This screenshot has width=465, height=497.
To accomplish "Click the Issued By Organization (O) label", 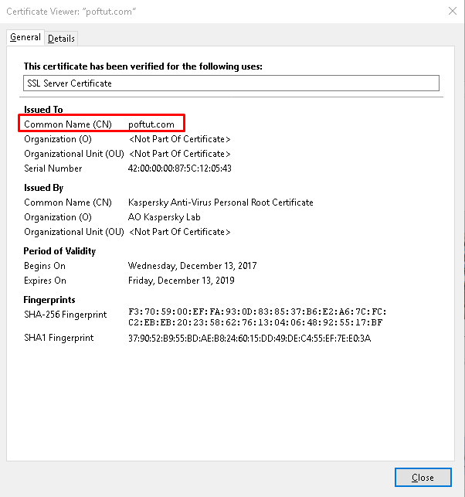I will (x=58, y=217).
